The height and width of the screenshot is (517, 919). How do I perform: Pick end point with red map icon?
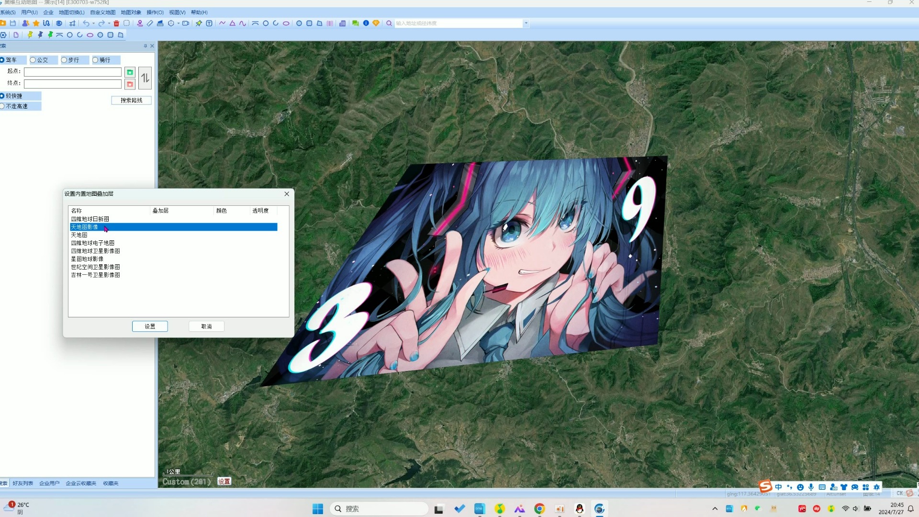coord(130,84)
